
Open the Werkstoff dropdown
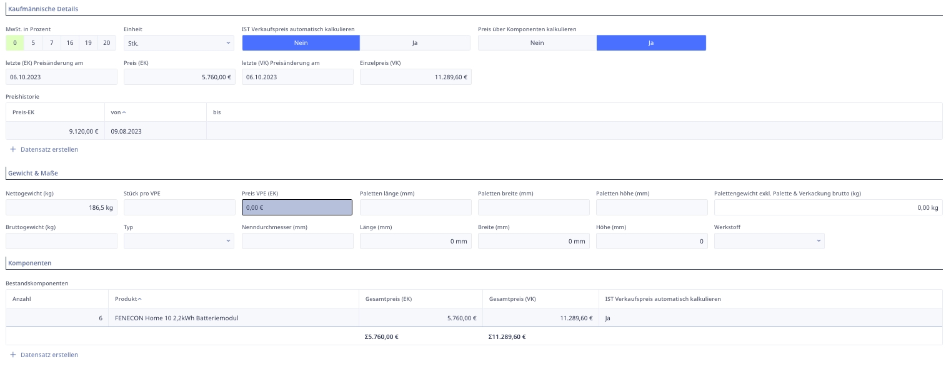point(769,241)
